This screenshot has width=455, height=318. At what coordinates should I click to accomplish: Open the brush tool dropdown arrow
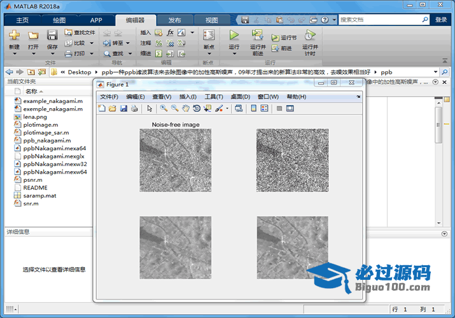point(227,108)
